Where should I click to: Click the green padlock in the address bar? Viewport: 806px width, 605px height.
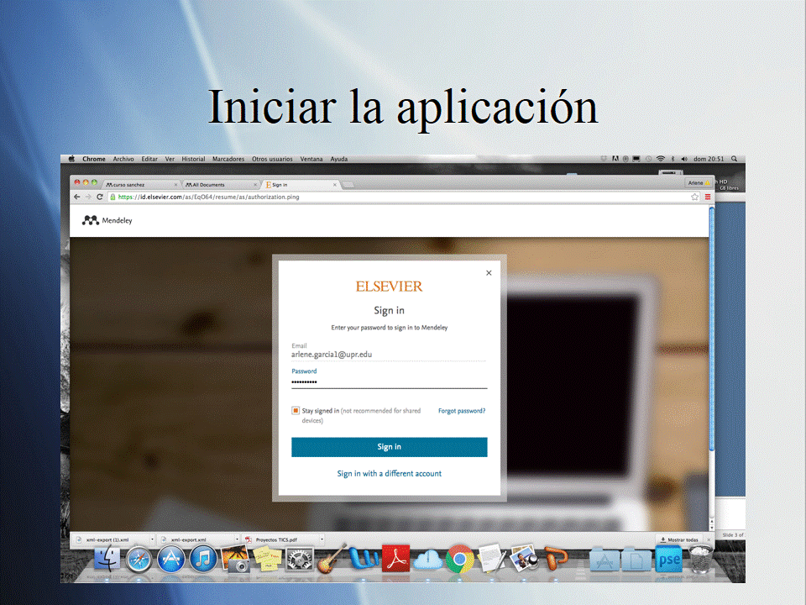[113, 197]
